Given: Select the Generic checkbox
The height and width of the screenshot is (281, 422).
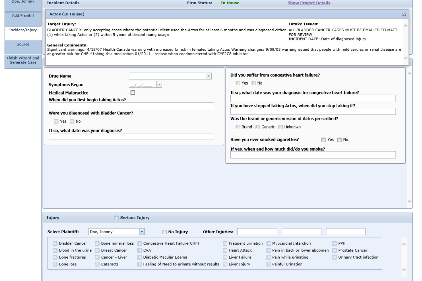Looking at the screenshot, I should (x=258, y=127).
